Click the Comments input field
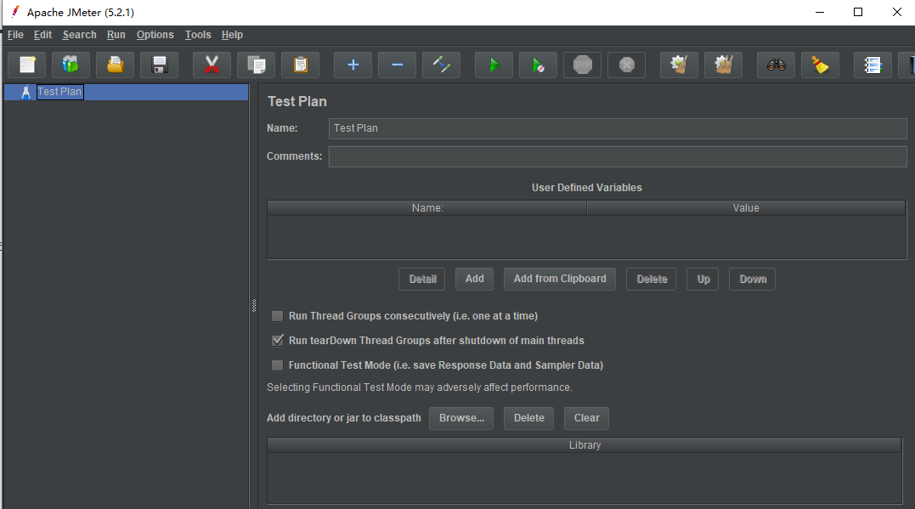 click(618, 156)
